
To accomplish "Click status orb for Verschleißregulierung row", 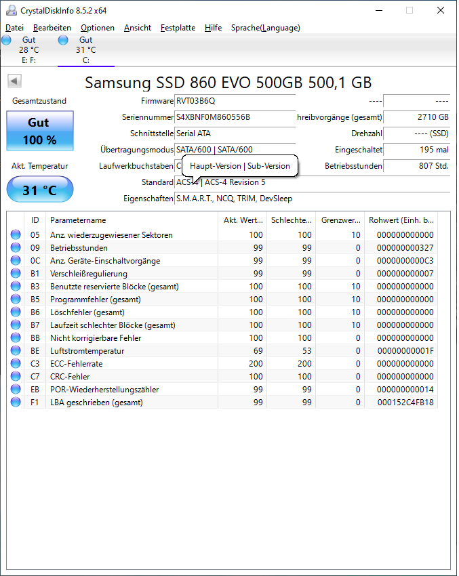I will tap(16, 273).
